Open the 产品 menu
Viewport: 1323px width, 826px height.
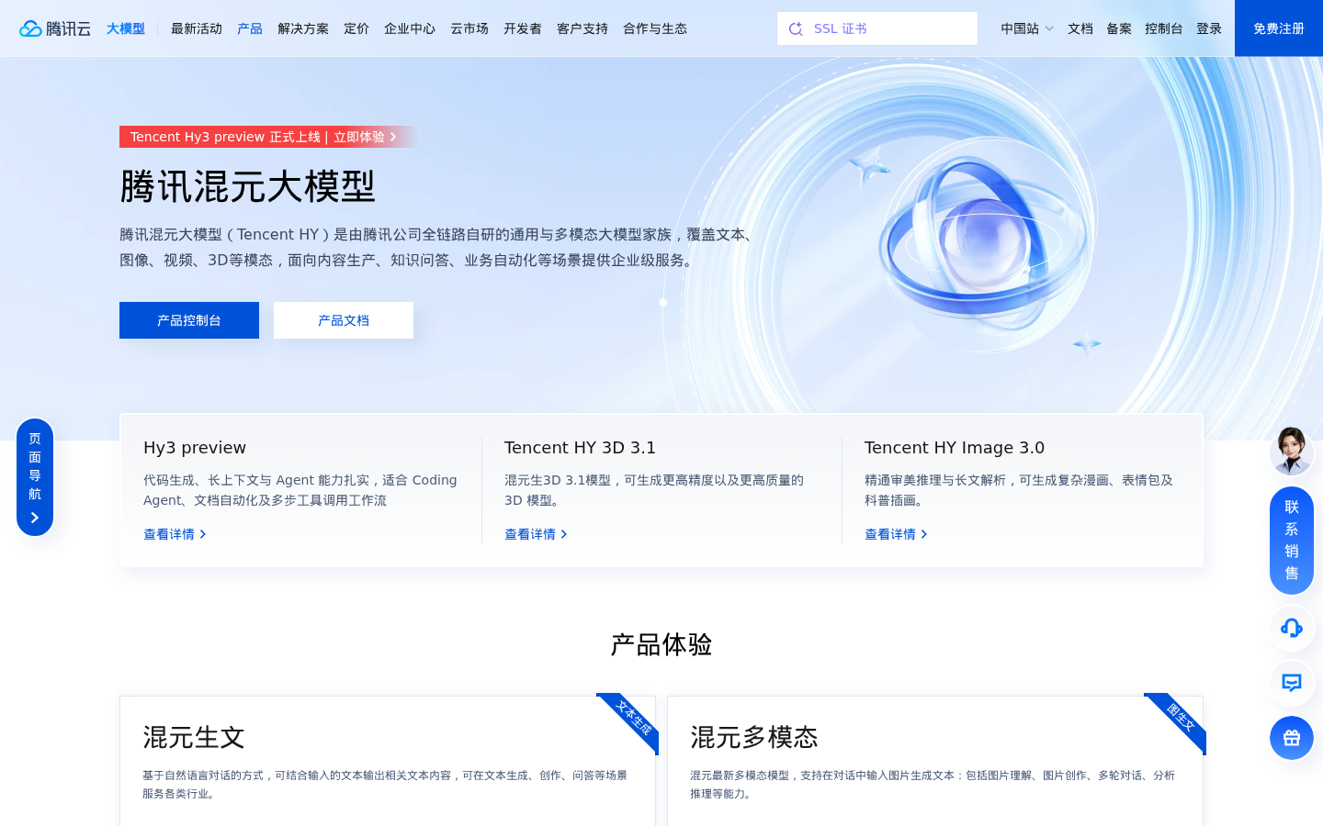[250, 28]
